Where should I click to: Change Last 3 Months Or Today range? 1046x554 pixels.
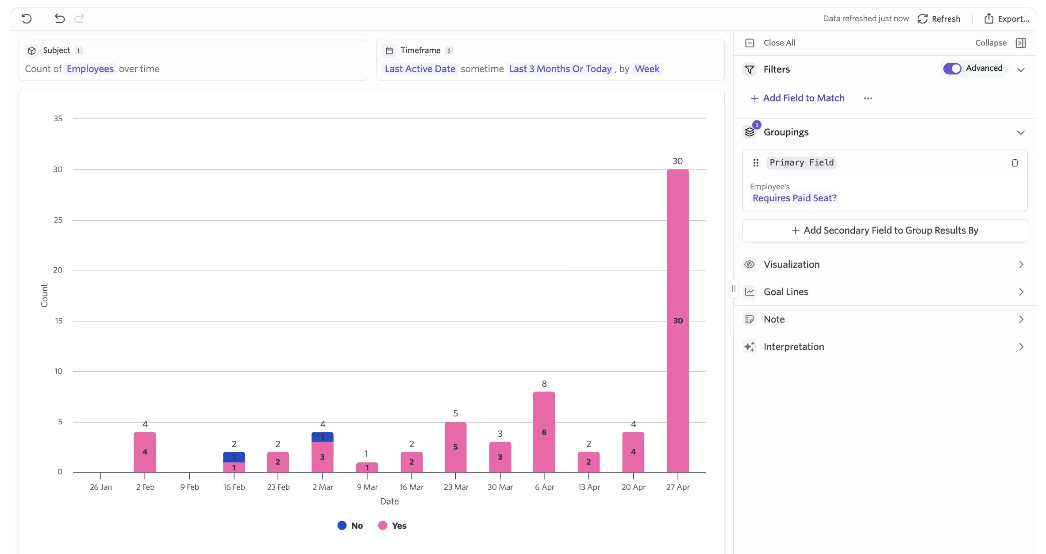coord(560,69)
